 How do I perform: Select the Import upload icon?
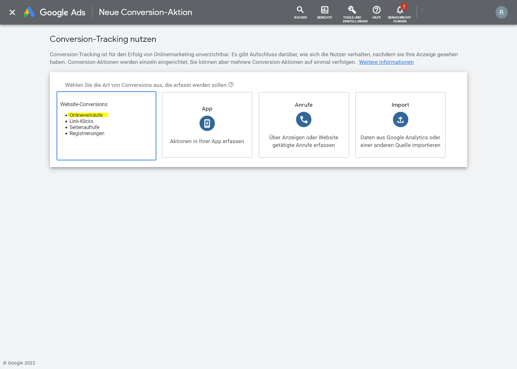[400, 119]
